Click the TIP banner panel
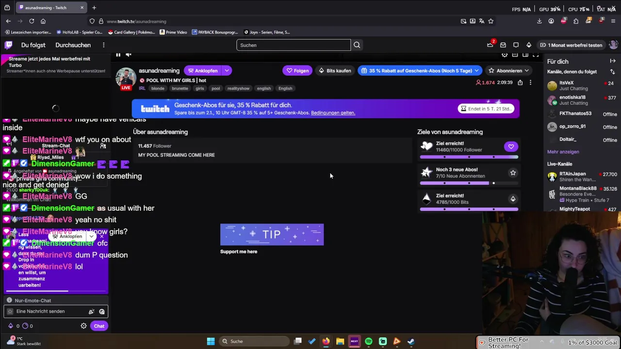This screenshot has width=621, height=349. (272, 235)
